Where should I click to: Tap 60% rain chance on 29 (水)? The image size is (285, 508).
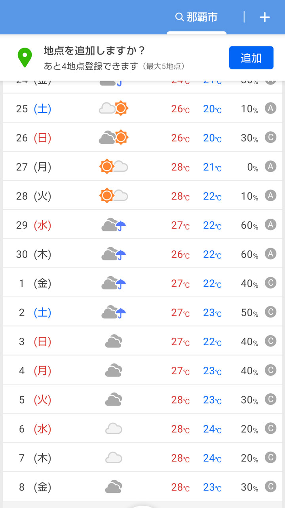249,225
